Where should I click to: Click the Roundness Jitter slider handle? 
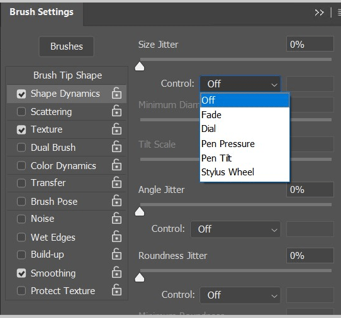140,277
